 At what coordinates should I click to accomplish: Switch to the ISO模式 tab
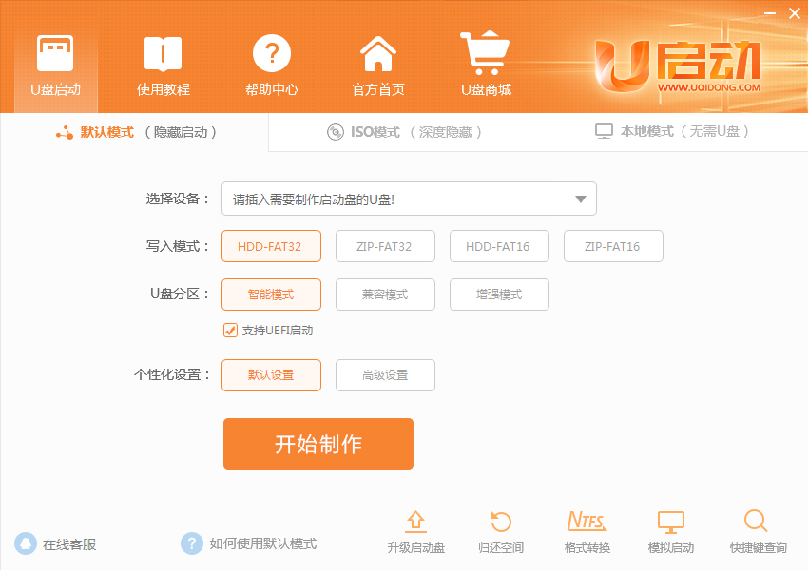[405, 132]
